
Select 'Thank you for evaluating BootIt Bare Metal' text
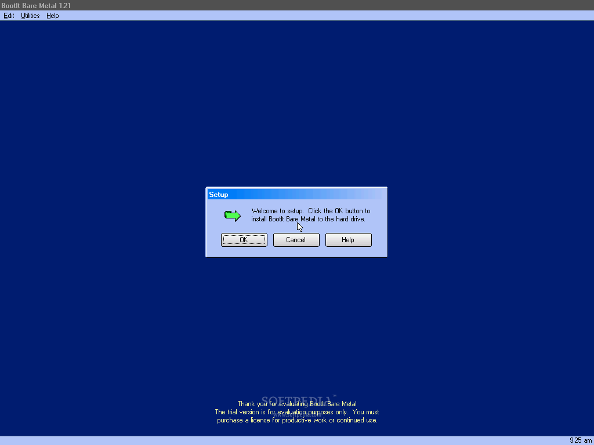297,404
